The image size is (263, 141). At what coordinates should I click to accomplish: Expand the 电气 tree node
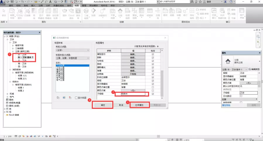point(7,97)
